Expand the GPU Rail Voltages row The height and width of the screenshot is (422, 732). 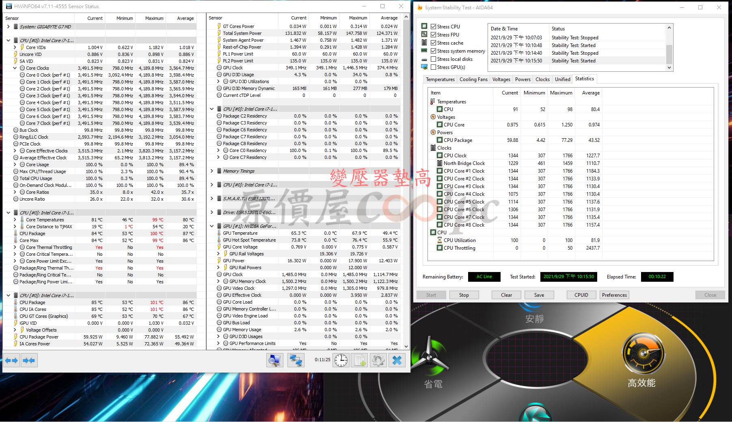click(218, 254)
